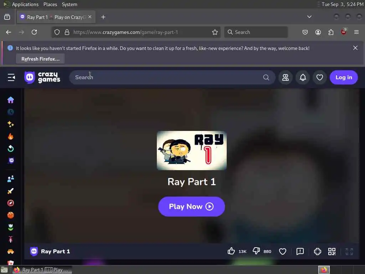The height and width of the screenshot is (274, 365).
Task: Click the Firefox icon in bottom tray
Action: (324, 270)
